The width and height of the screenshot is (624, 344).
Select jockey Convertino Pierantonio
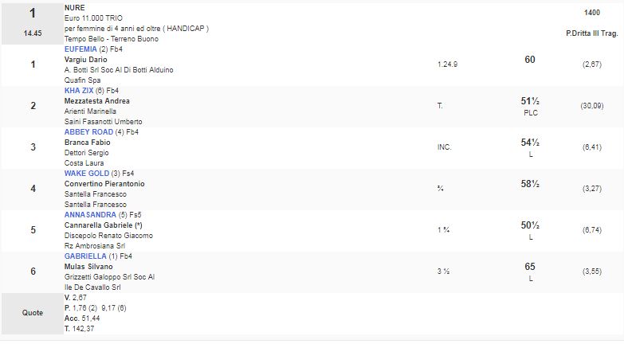tap(104, 184)
